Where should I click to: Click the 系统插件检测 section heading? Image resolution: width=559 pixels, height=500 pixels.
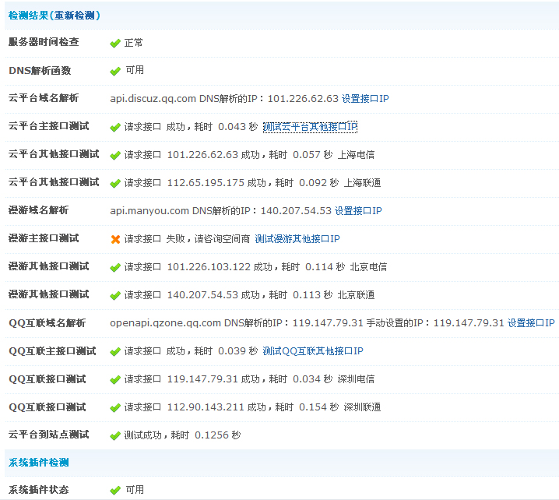[x=38, y=462]
